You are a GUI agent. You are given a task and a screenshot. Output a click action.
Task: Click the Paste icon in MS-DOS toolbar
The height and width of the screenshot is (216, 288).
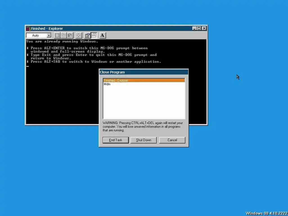click(70, 35)
